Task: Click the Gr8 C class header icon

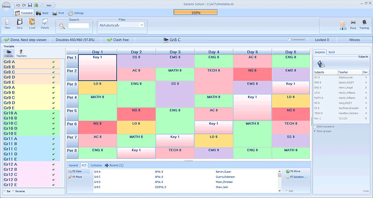Action: (x=166, y=40)
